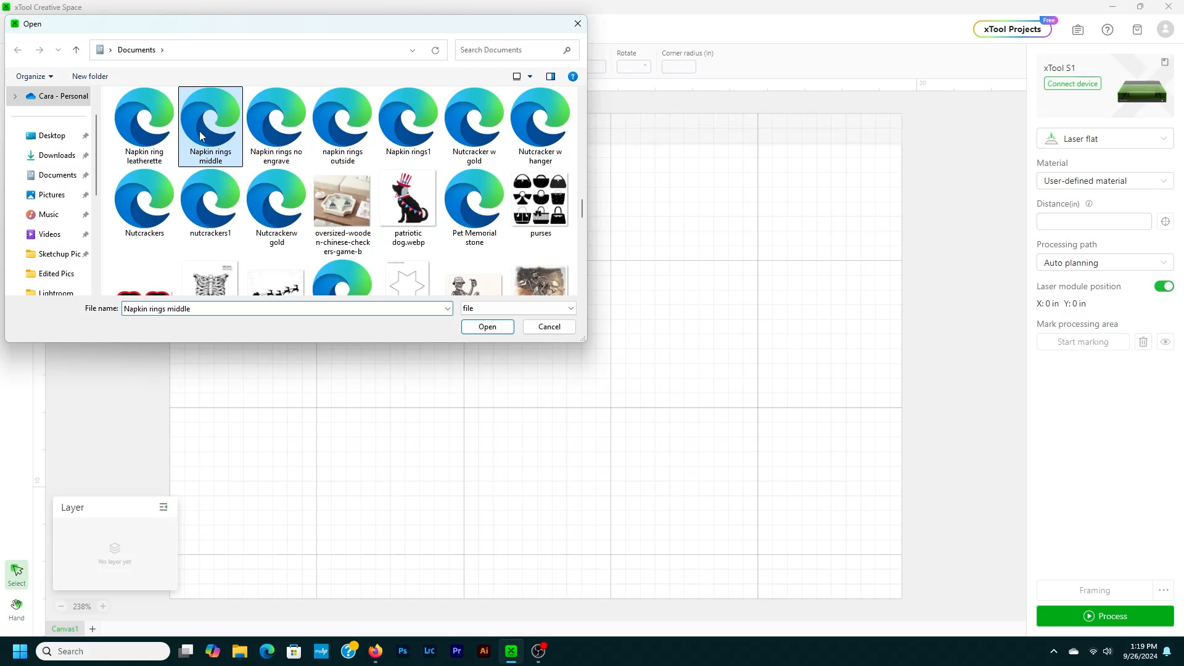Click the Open button

point(487,327)
